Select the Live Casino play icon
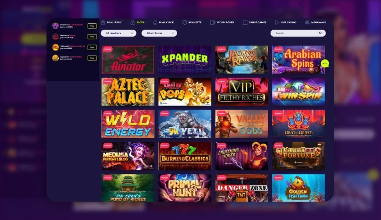 277,22
